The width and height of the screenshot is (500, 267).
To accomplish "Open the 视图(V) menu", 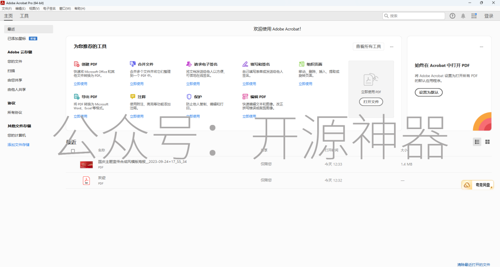I will (x=34, y=9).
